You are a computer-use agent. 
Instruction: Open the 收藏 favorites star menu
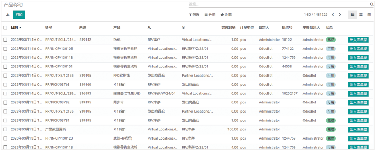tap(226, 15)
